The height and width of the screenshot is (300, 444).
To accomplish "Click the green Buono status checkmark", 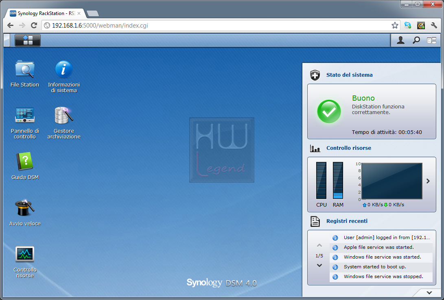I will [x=329, y=111].
